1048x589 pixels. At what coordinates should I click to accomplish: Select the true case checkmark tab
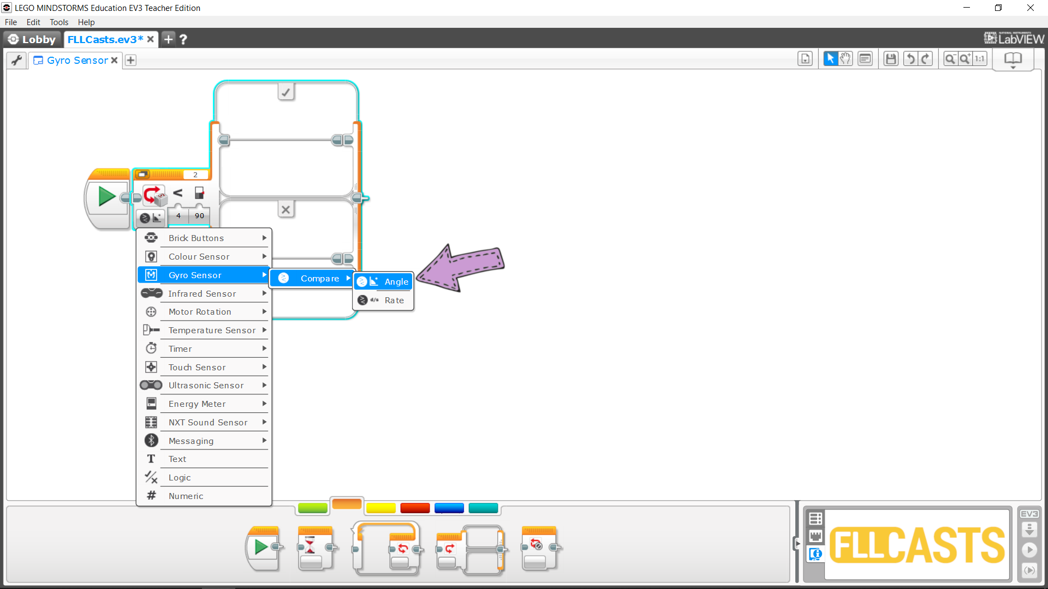pos(286,92)
